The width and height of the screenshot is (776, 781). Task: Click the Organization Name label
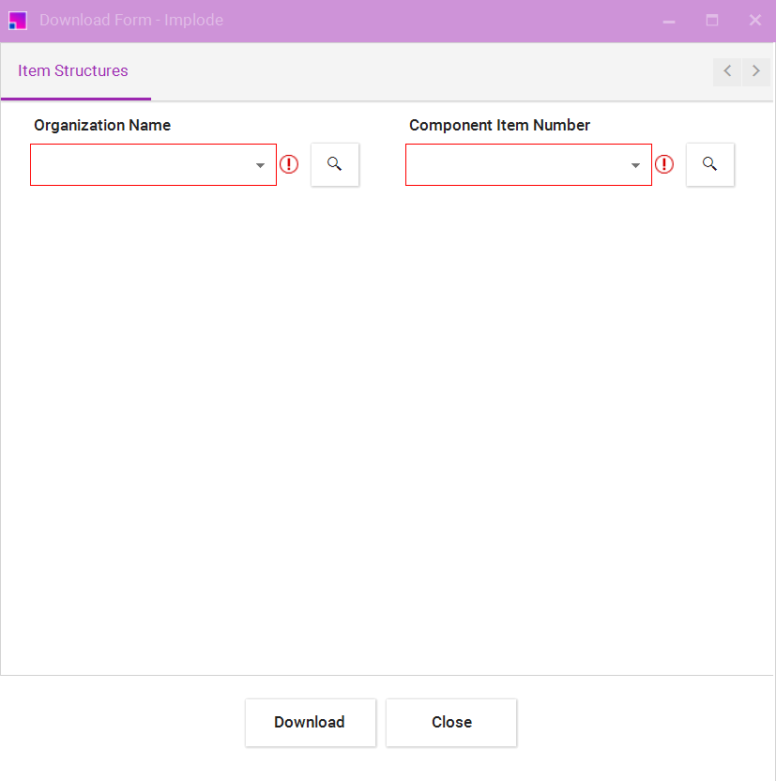(x=102, y=125)
